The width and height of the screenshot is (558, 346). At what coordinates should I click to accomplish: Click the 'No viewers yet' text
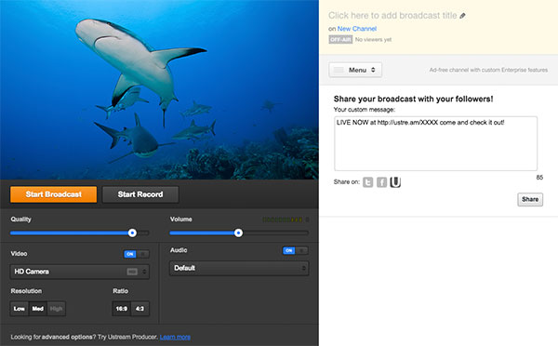pyautogui.click(x=373, y=39)
